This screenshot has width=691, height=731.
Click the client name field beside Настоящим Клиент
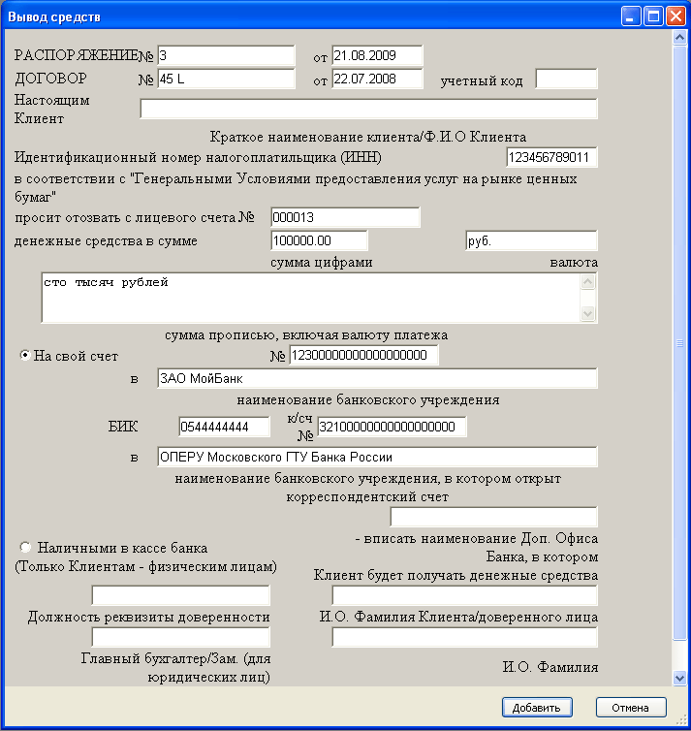click(368, 109)
